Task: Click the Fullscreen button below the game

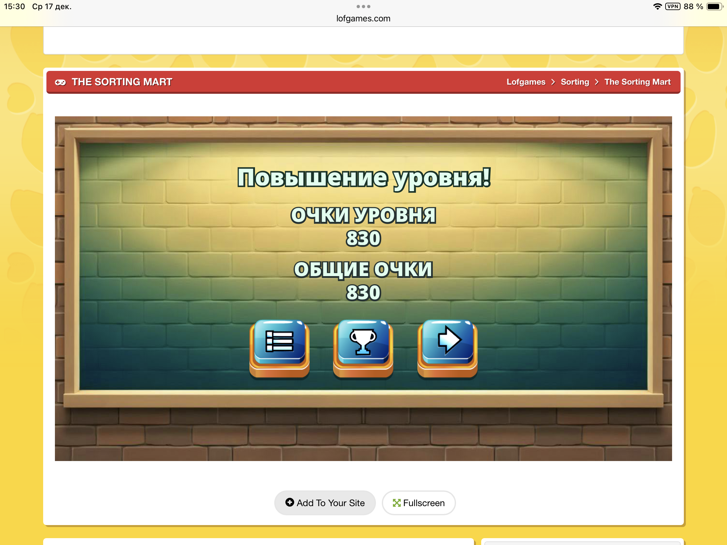Action: (x=419, y=503)
